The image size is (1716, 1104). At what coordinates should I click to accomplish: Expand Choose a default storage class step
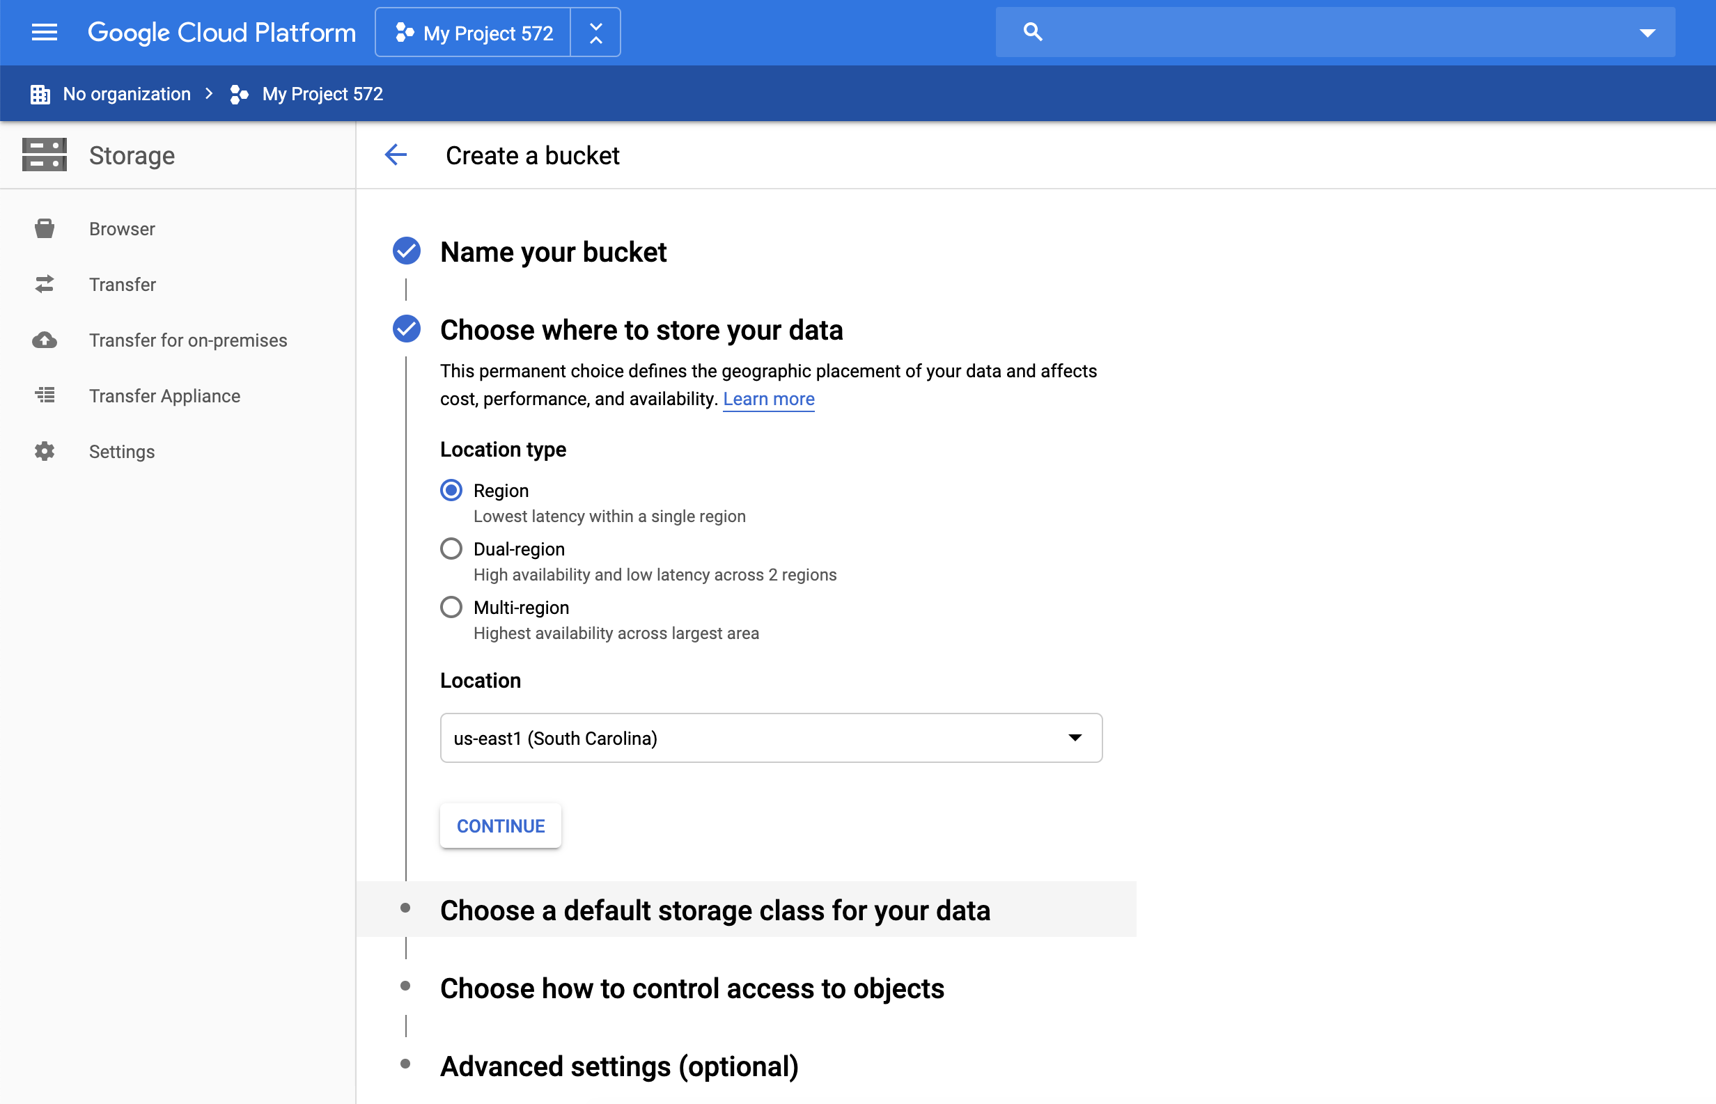click(x=715, y=910)
